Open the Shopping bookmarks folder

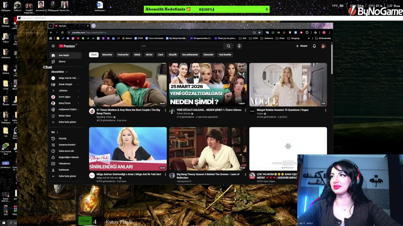click(293, 38)
